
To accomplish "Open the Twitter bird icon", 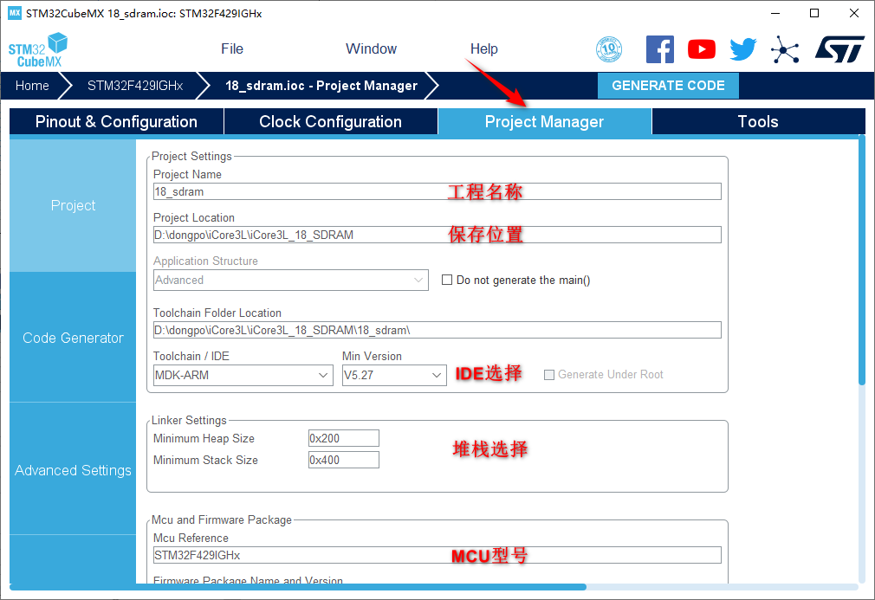I will tap(742, 49).
